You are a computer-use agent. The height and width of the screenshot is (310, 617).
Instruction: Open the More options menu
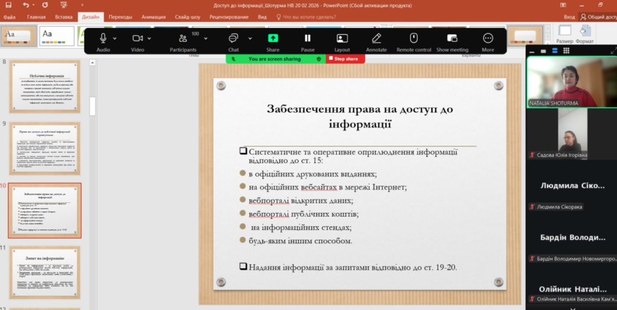pos(487,39)
